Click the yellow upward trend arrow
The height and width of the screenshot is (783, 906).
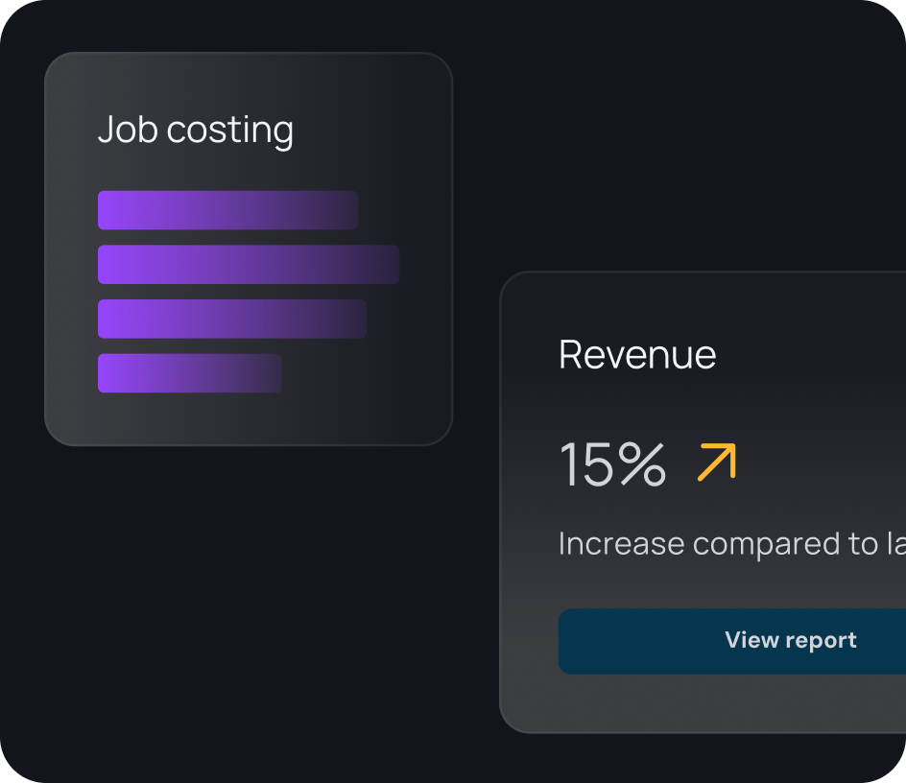[x=716, y=462]
